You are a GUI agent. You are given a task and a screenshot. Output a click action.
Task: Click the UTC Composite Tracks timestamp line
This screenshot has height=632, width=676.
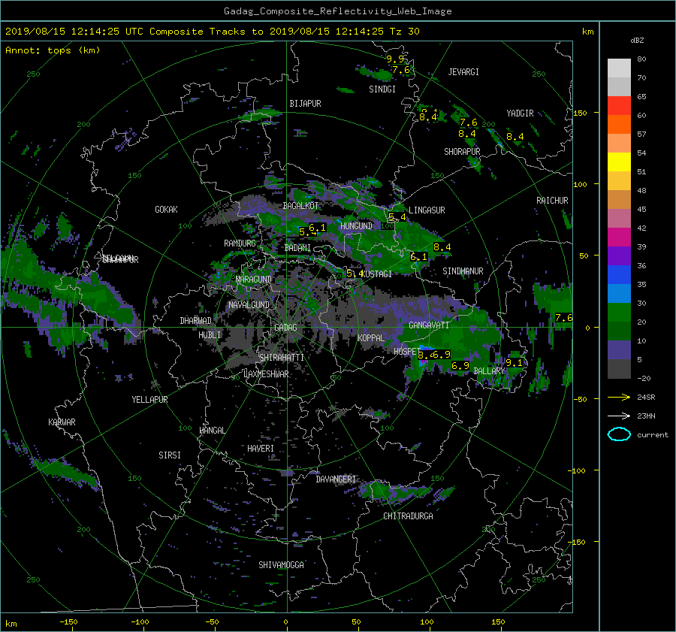click(212, 32)
